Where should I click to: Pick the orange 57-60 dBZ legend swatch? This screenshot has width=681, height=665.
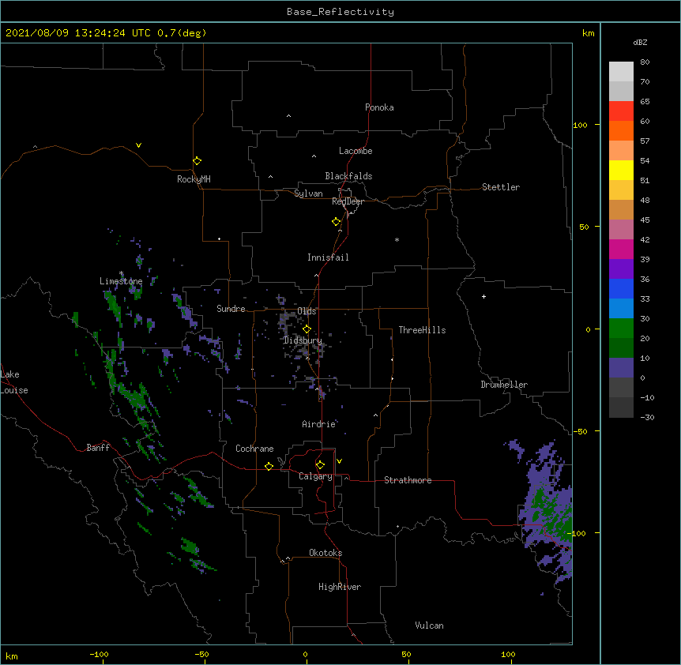tap(621, 130)
